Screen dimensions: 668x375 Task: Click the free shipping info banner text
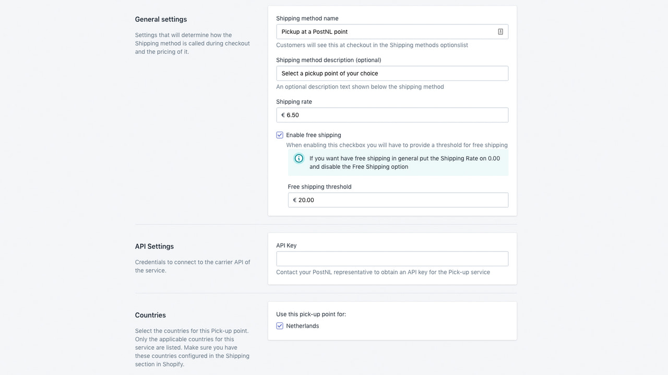(404, 162)
